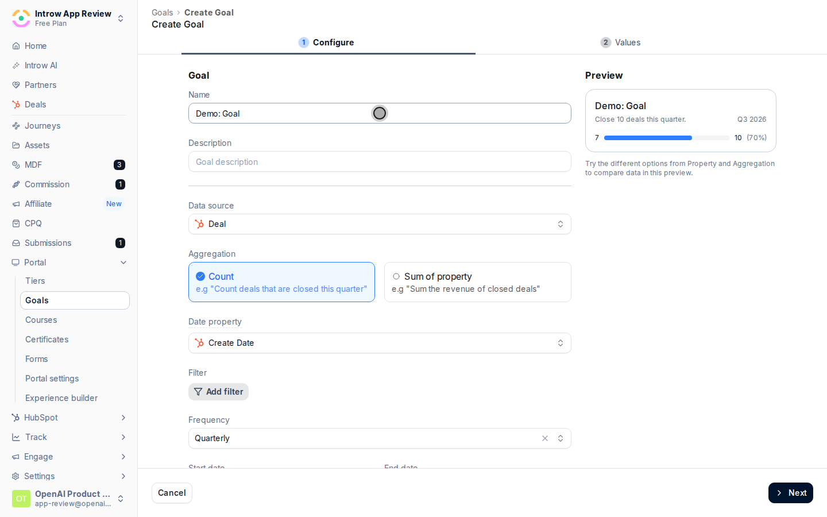Click the Next button
The height and width of the screenshot is (517, 827).
790,493
